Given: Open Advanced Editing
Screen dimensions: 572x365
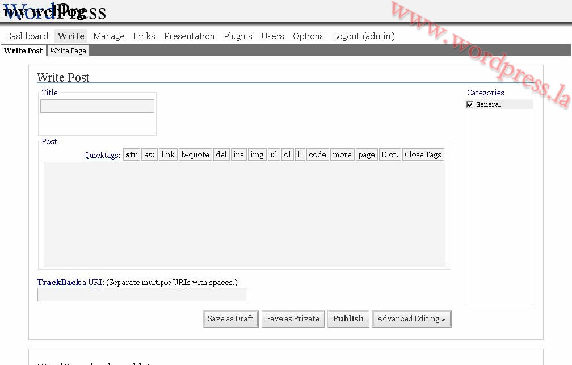Looking at the screenshot, I should tap(411, 318).
